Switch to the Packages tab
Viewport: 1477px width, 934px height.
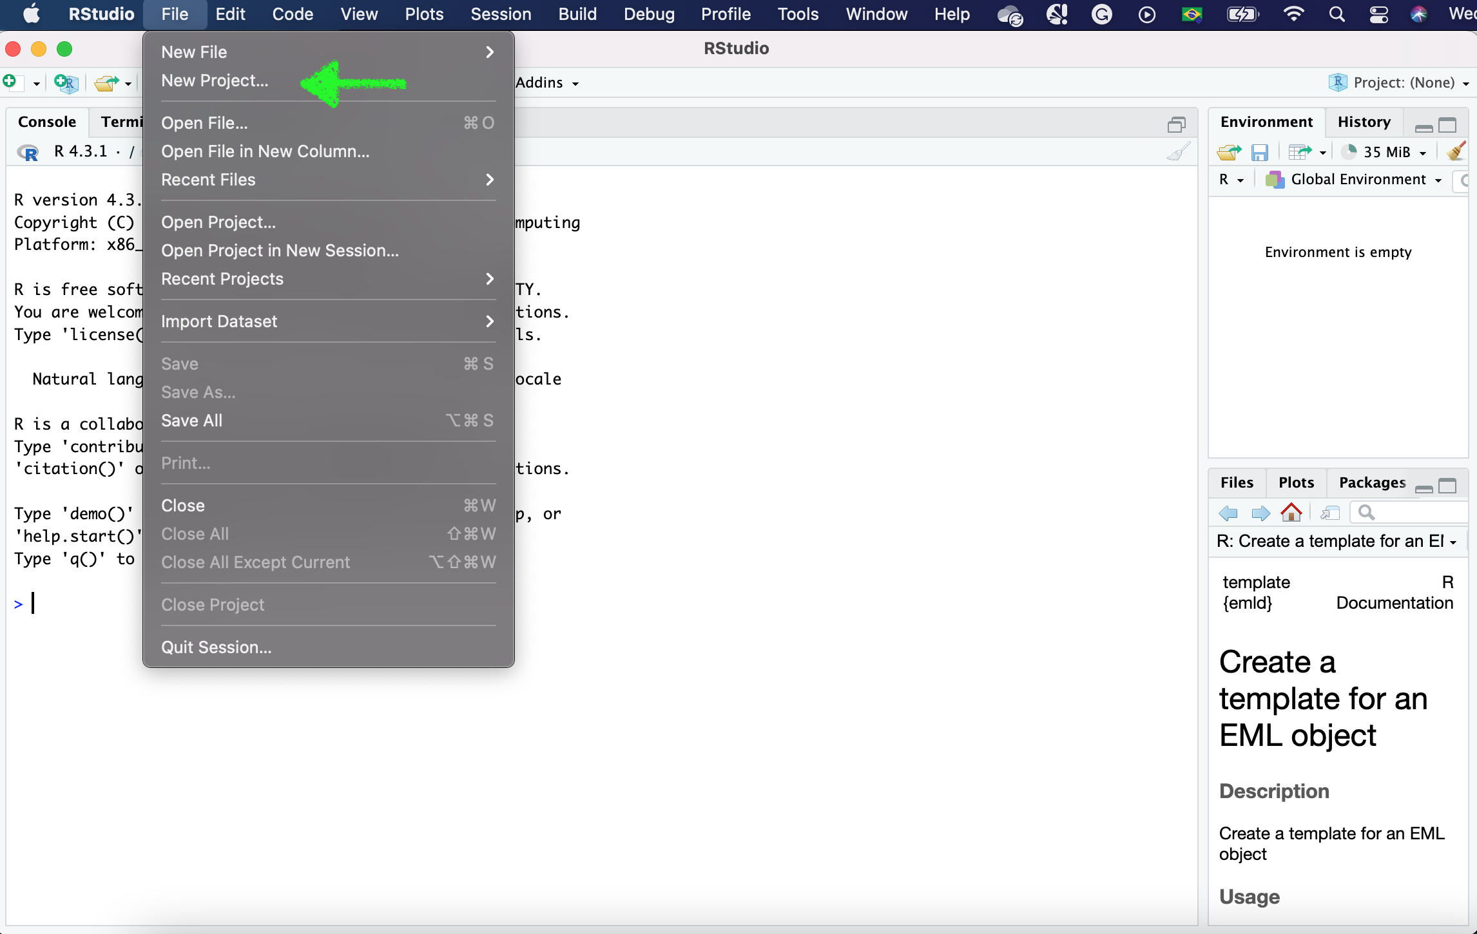click(1372, 483)
